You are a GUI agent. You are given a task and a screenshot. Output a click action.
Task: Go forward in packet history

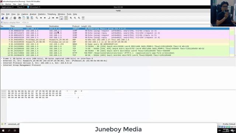pyautogui.click(x=45, y=18)
